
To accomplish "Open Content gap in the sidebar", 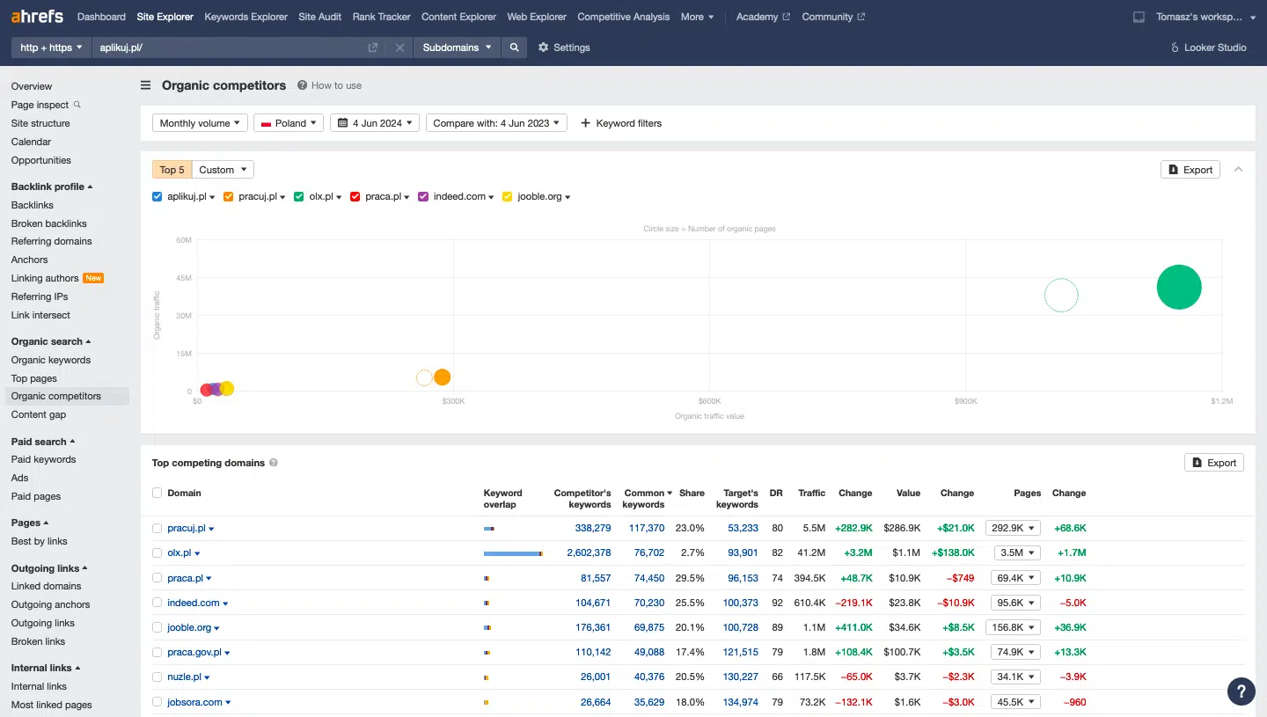I will click(39, 414).
